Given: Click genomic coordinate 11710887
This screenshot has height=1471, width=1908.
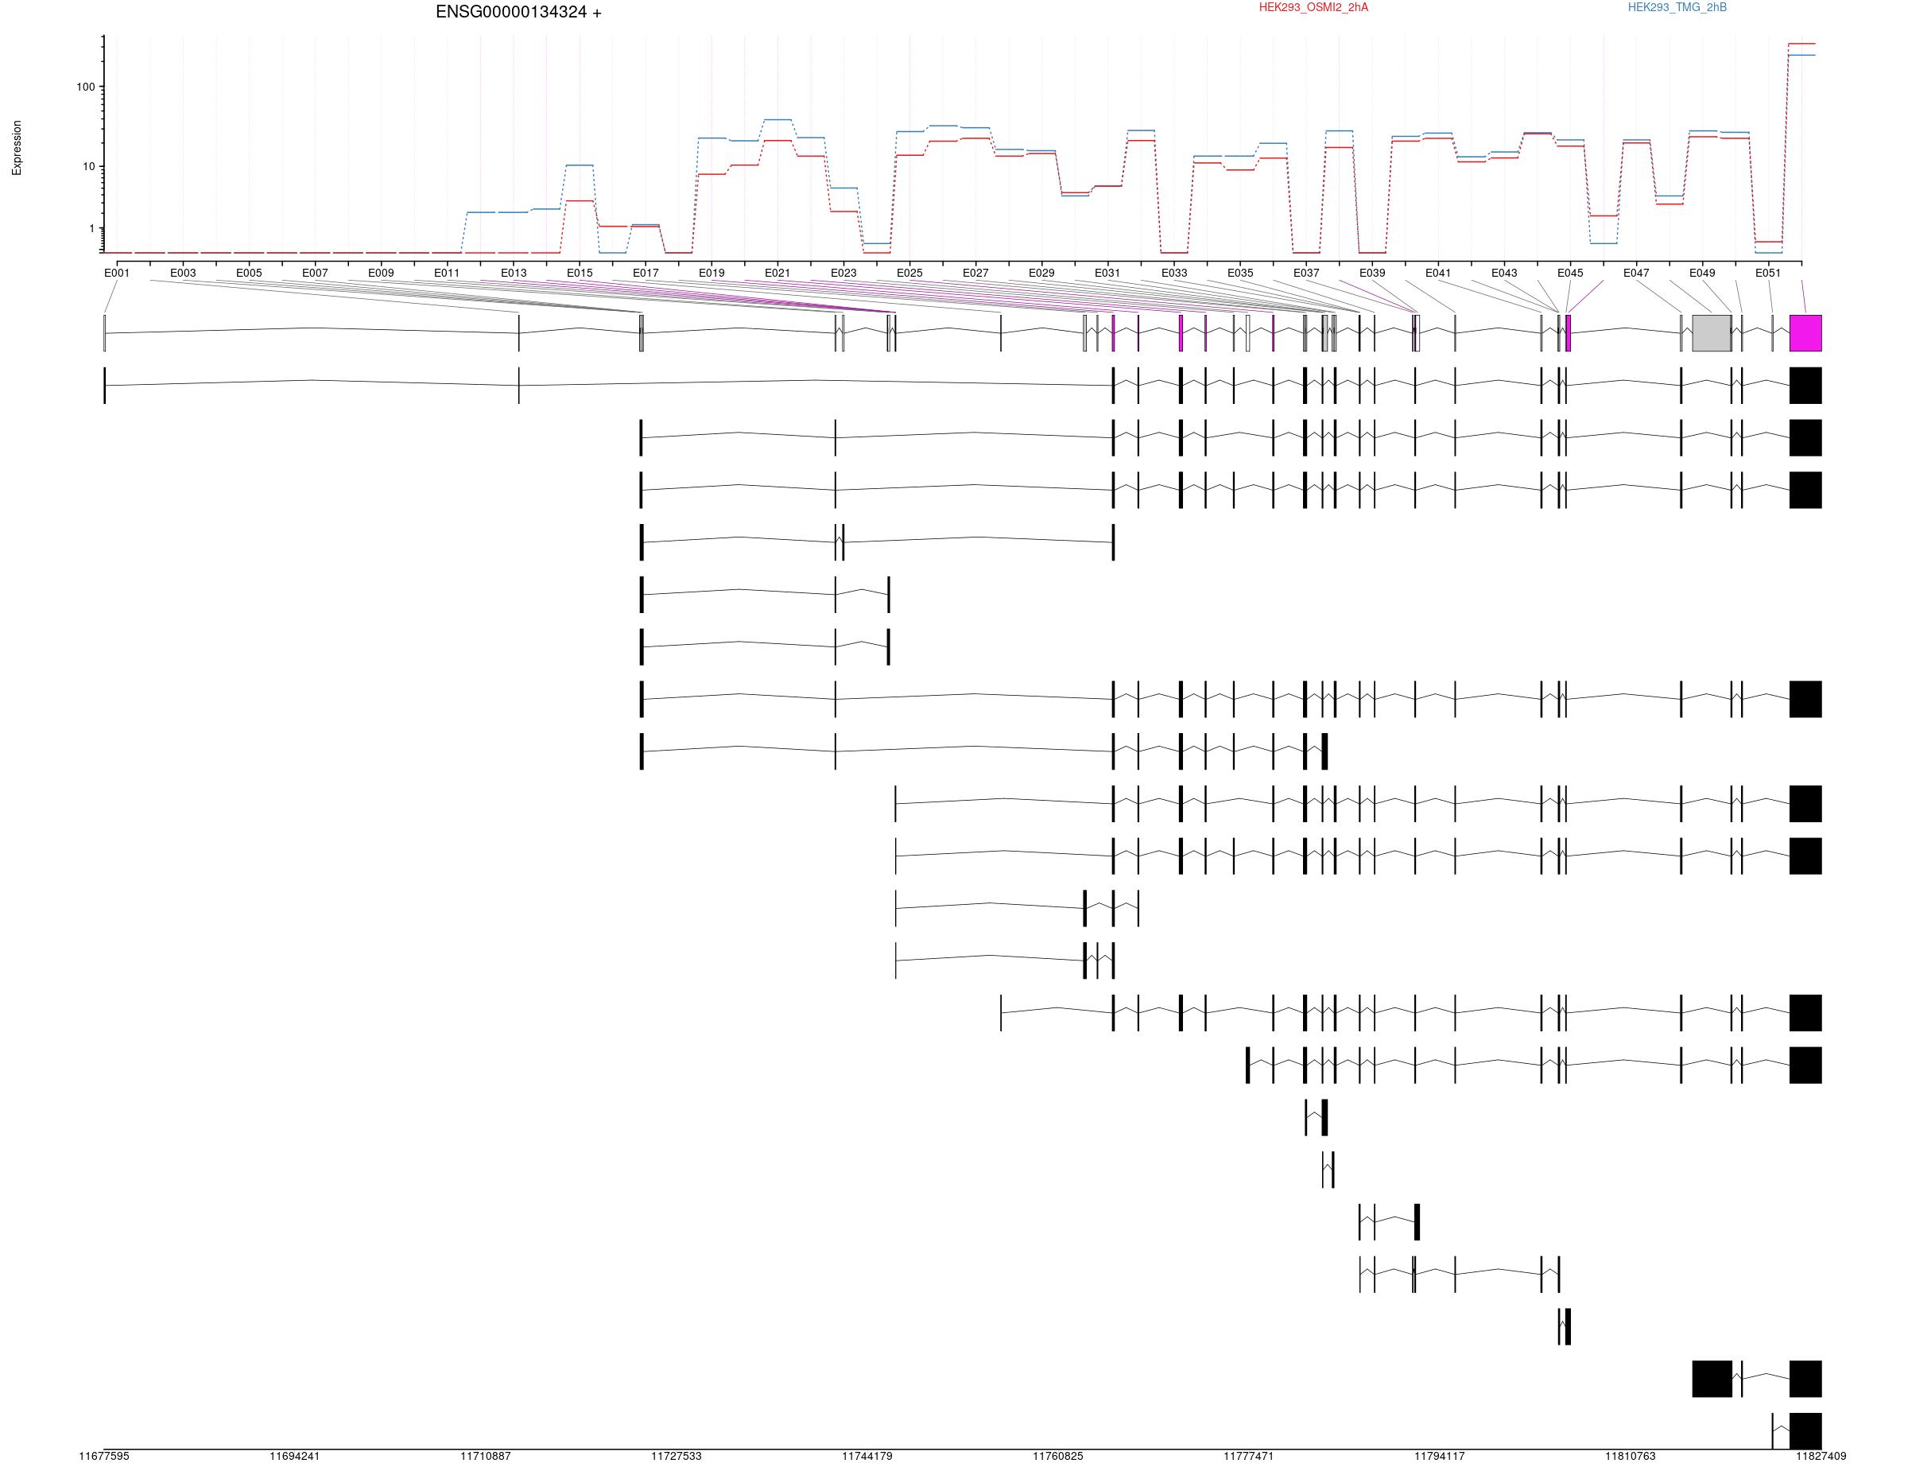Looking at the screenshot, I should [x=486, y=1456].
